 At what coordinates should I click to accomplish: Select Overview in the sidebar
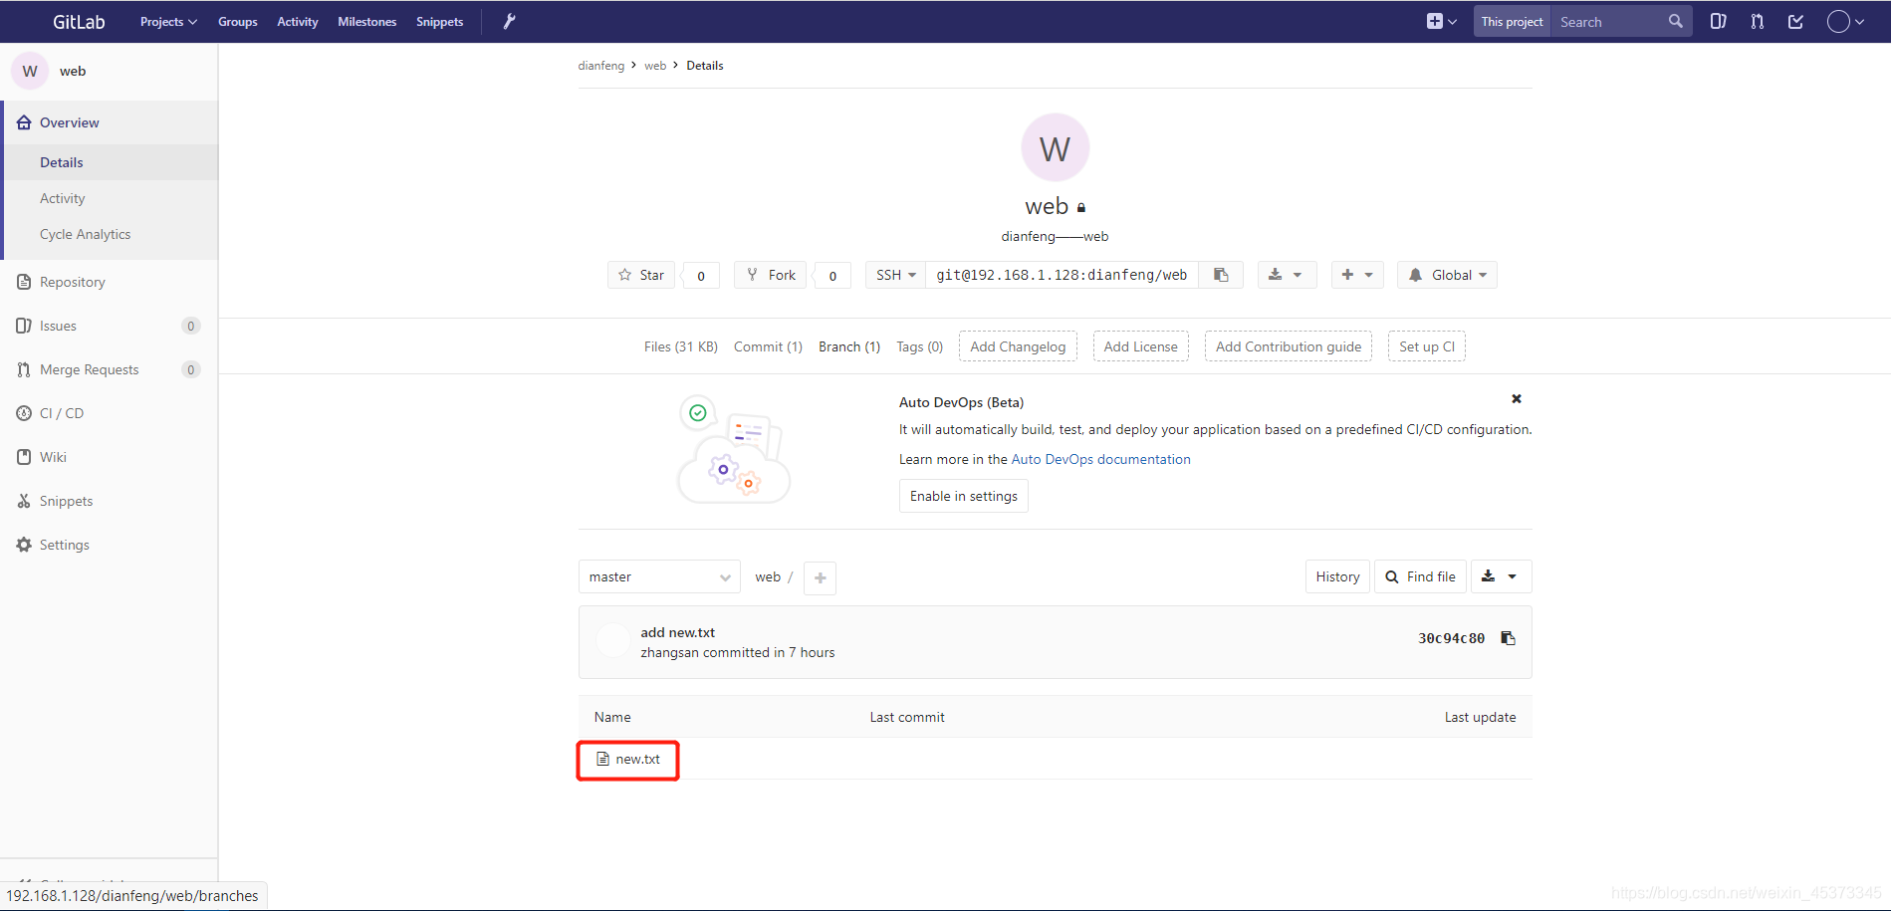110,122
